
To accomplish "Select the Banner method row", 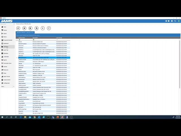I will tap(44, 42).
